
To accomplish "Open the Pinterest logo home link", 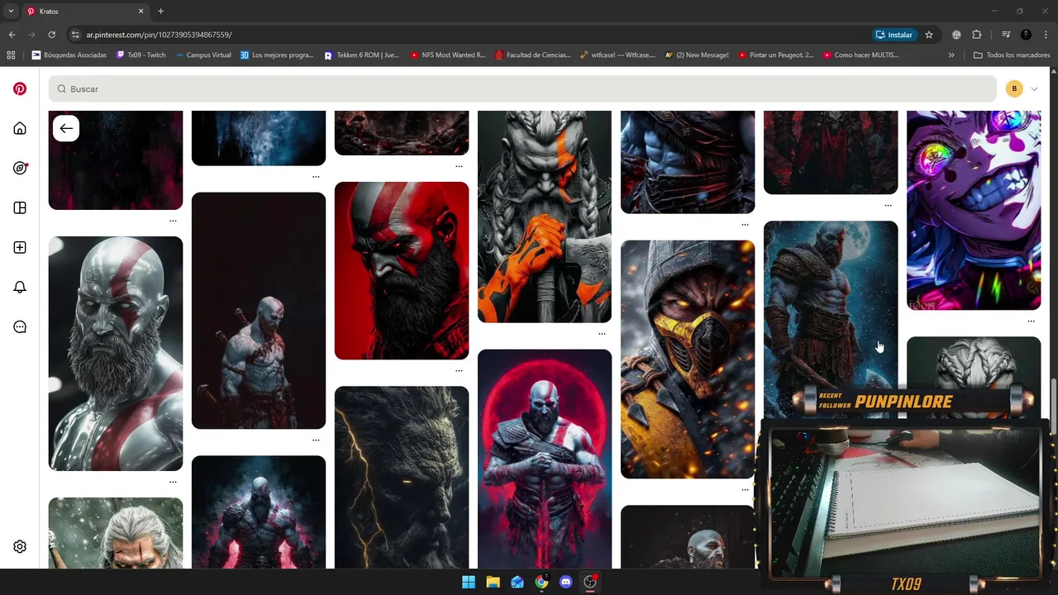I will click(20, 88).
